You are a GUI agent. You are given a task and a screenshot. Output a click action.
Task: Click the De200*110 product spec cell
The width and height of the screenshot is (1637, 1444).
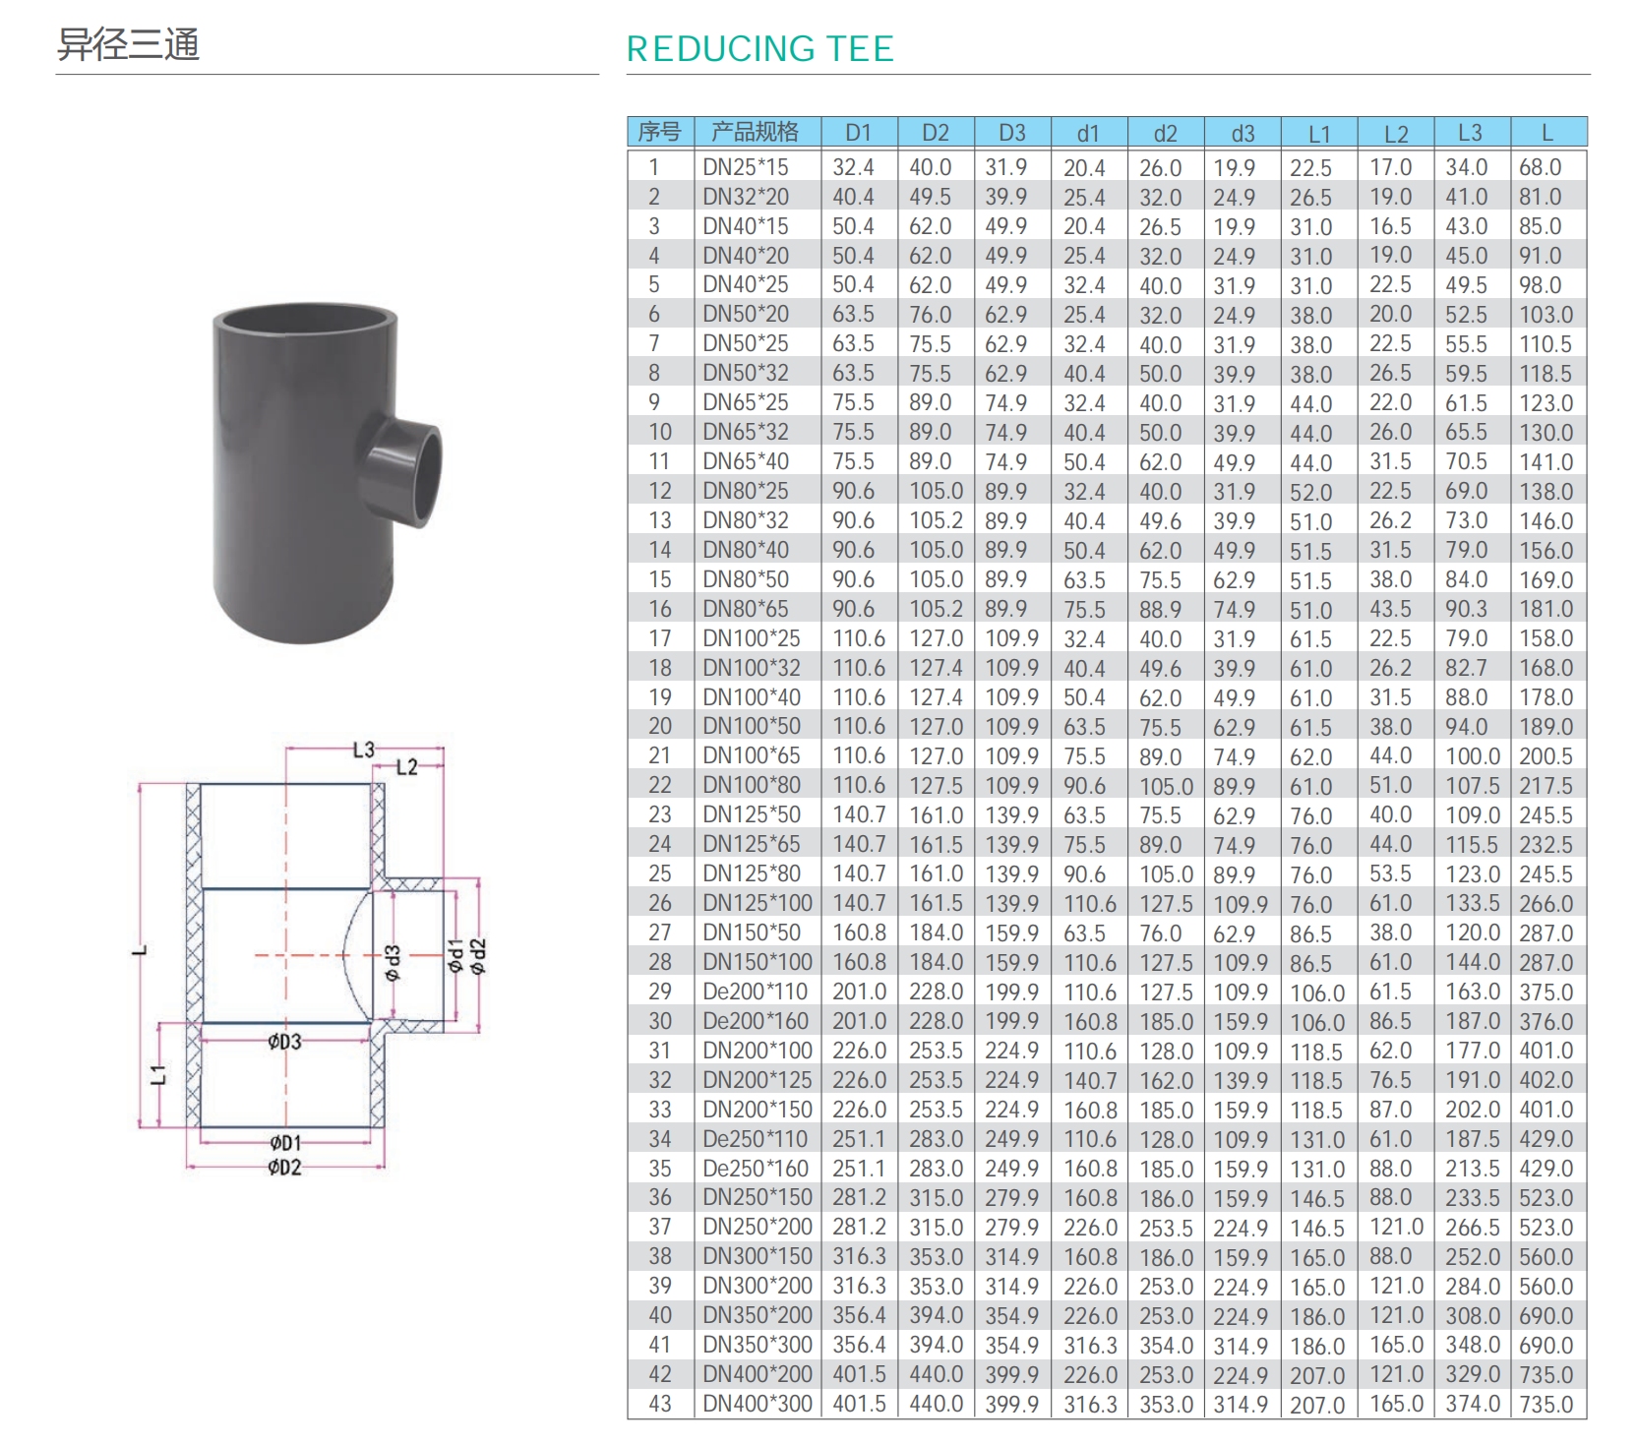[755, 992]
